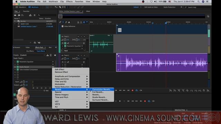Open the Multitrack menu in menu bar

[53, 1]
